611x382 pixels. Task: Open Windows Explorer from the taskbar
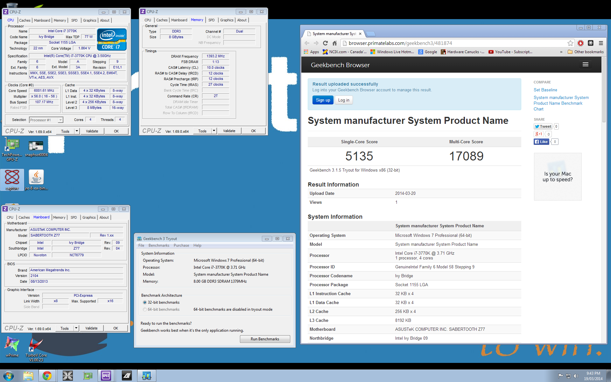point(28,376)
